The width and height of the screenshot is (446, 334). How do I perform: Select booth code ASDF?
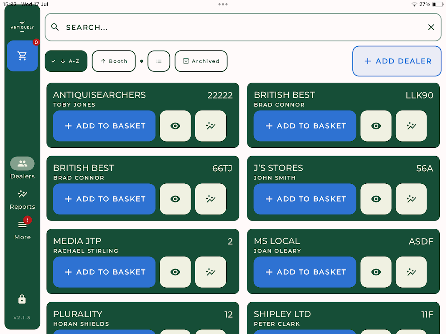421,241
